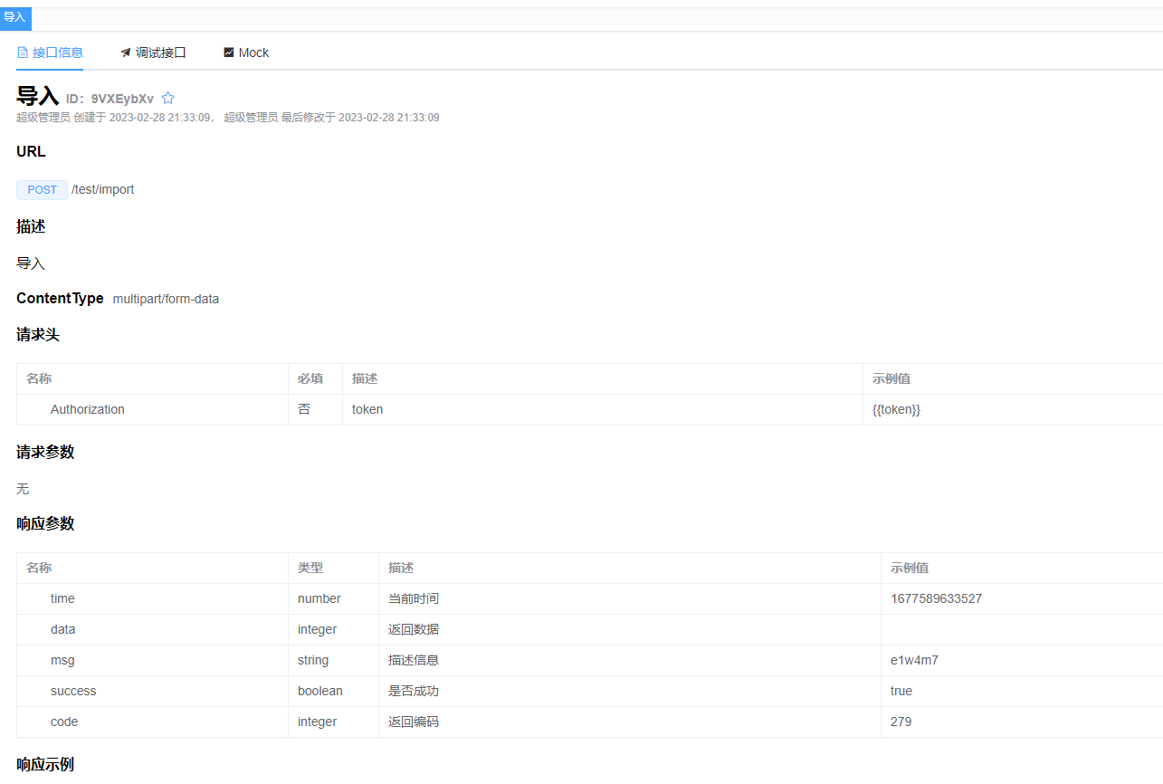Click the paper-plane icon beside 调试接口
The height and width of the screenshot is (784, 1163).
[126, 52]
